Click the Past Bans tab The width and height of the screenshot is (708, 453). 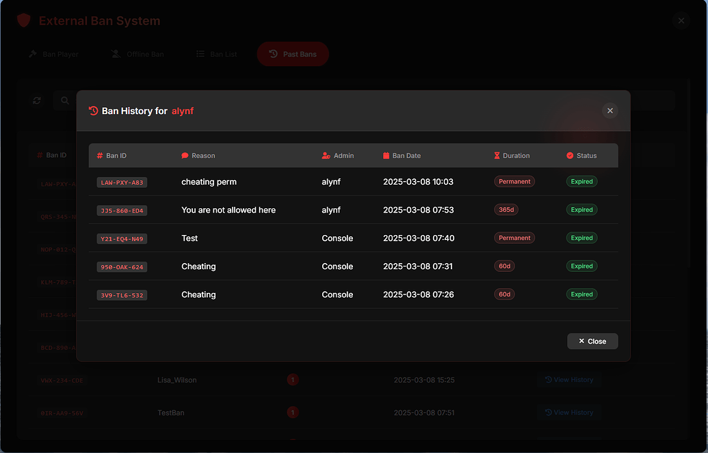pyautogui.click(x=293, y=54)
